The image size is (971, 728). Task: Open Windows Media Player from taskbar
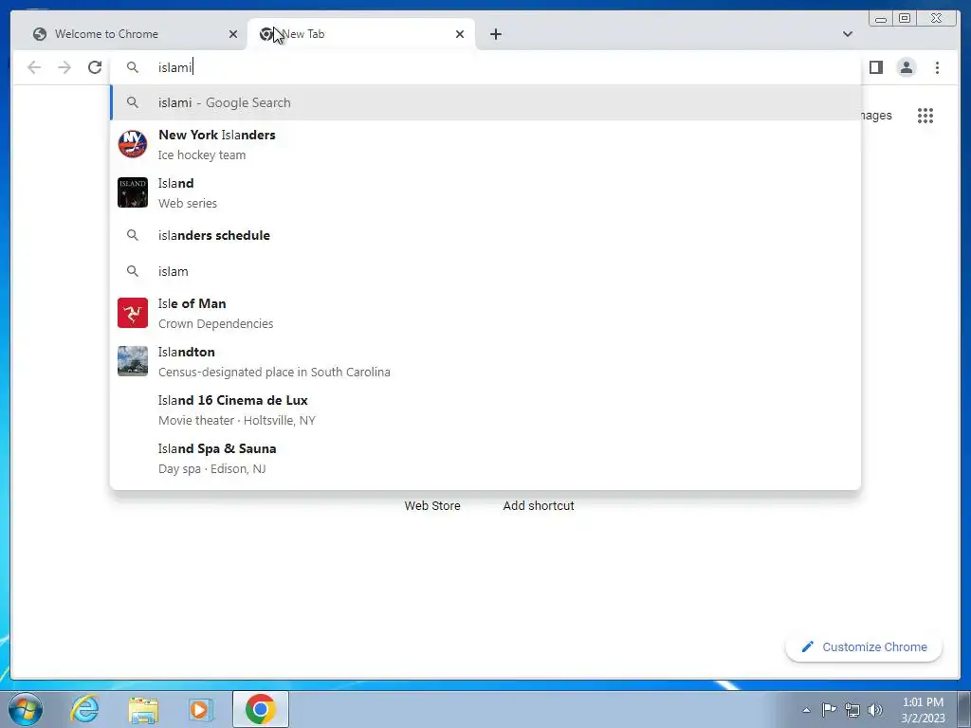click(x=201, y=709)
